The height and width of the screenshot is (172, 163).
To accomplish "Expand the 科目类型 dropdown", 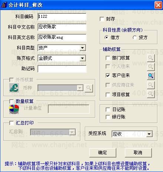I will pos(82,48).
